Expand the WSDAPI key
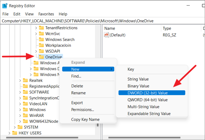Viewport: 205px width, 140px height. [36, 51]
